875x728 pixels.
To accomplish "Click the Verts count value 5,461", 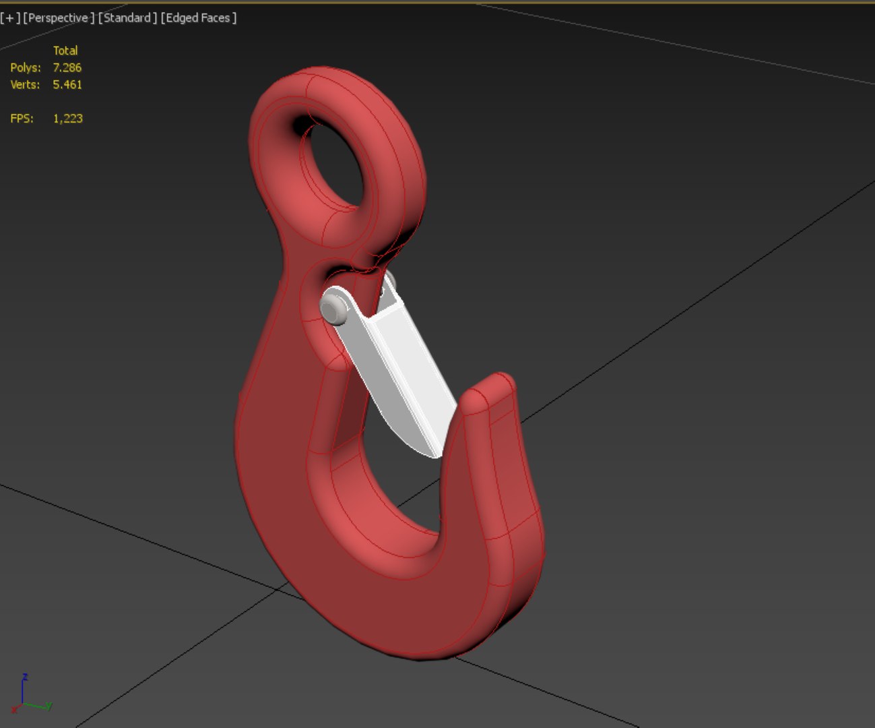I will (x=67, y=84).
